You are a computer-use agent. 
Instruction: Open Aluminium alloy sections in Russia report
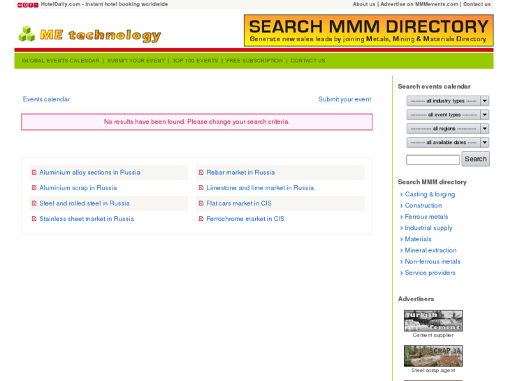pos(89,173)
